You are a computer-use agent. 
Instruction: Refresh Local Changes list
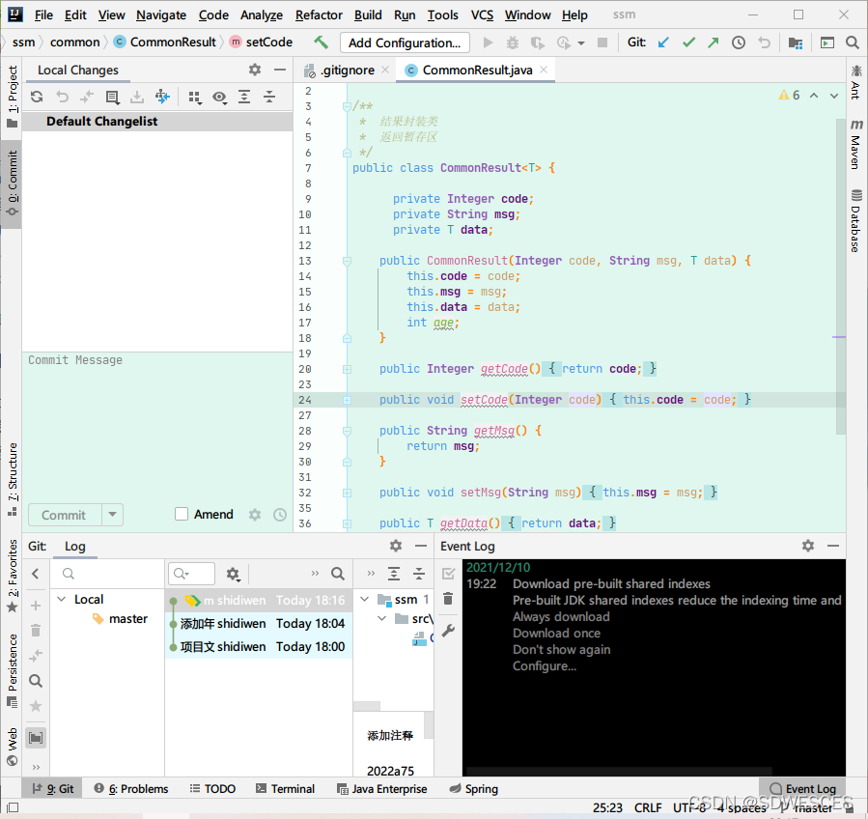pyautogui.click(x=37, y=97)
